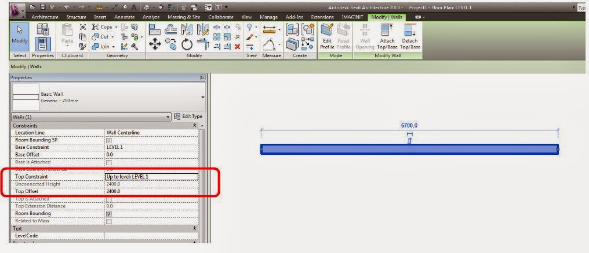This screenshot has height=253, width=589.
Task: Choose the Rotate tool icon
Action: click(187, 44)
